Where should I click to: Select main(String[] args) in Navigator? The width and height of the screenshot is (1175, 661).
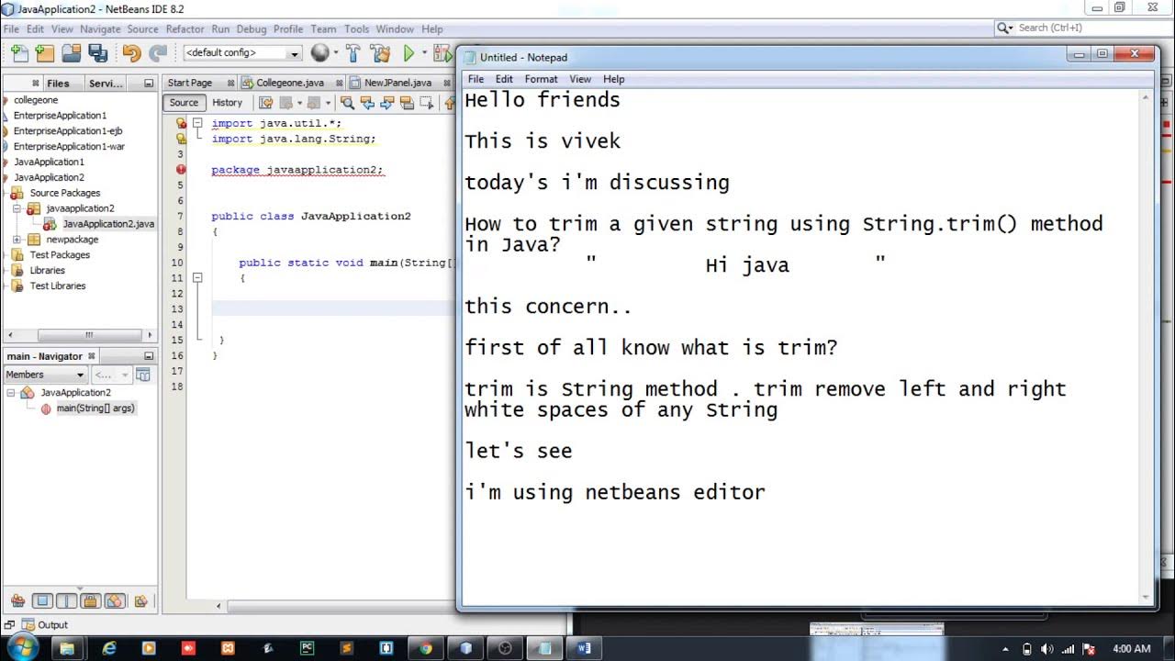95,409
